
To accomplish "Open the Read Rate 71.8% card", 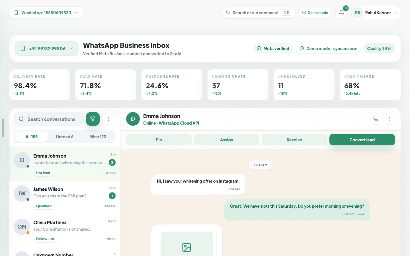I will pos(106,85).
